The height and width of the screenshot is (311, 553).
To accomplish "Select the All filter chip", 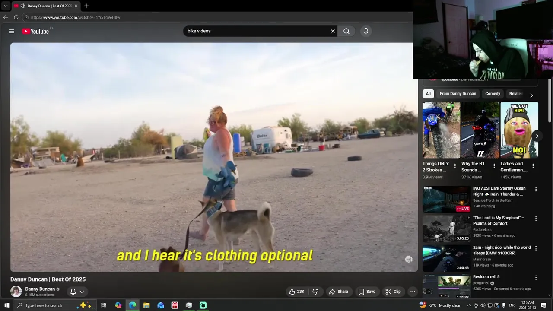I will pos(428,94).
